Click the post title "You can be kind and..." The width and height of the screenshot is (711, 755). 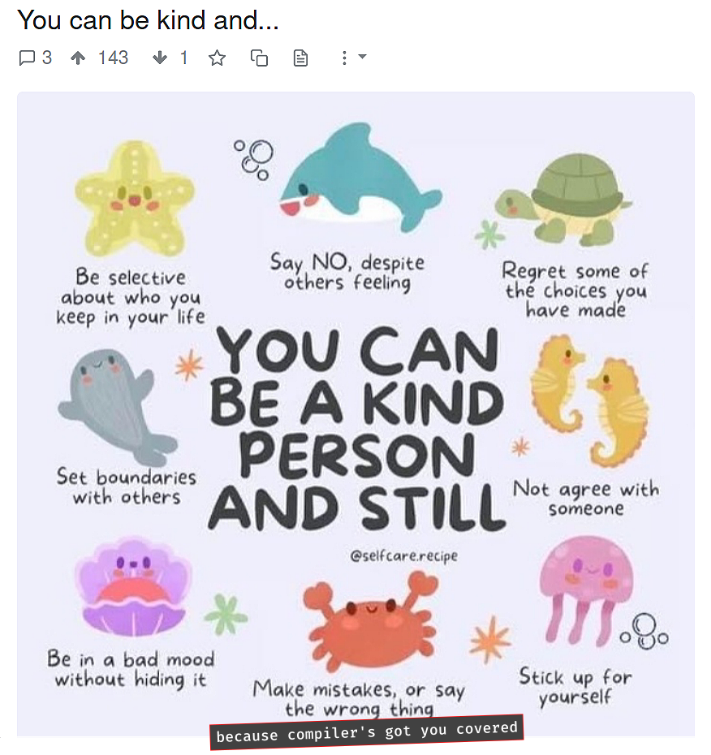148,20
